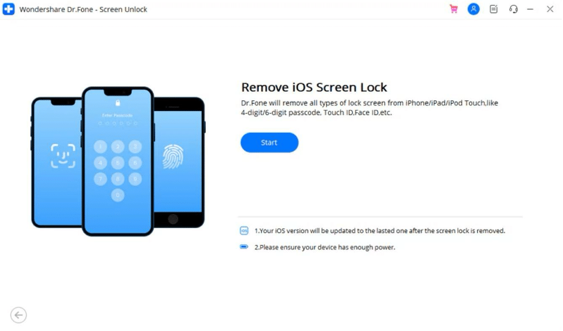Click the home button of right phone
This screenshot has height=331, width=563.
[173, 219]
